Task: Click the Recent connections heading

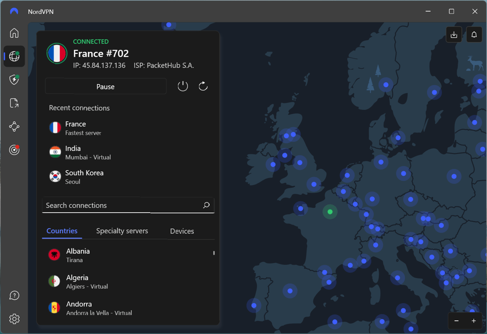Action: (79, 108)
